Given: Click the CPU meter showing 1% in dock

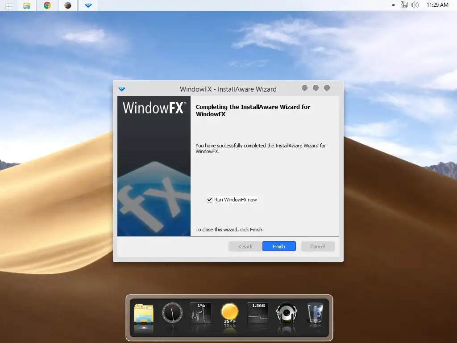Looking at the screenshot, I should (x=201, y=313).
